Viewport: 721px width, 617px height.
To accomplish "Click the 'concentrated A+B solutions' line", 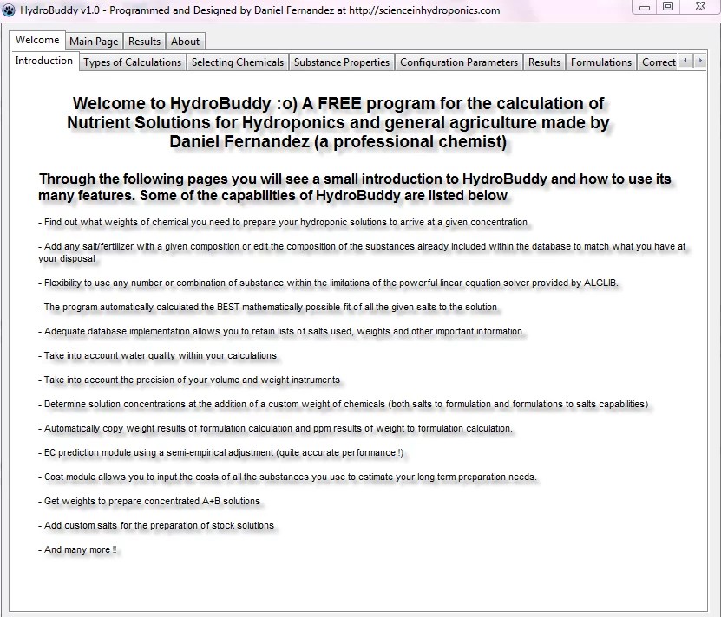I will (x=149, y=502).
